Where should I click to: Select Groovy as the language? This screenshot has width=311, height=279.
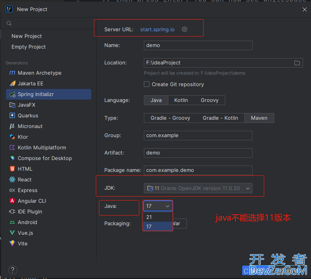(209, 100)
